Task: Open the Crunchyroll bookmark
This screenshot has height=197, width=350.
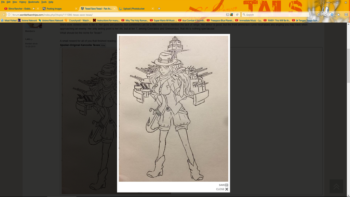Action: pos(78,21)
